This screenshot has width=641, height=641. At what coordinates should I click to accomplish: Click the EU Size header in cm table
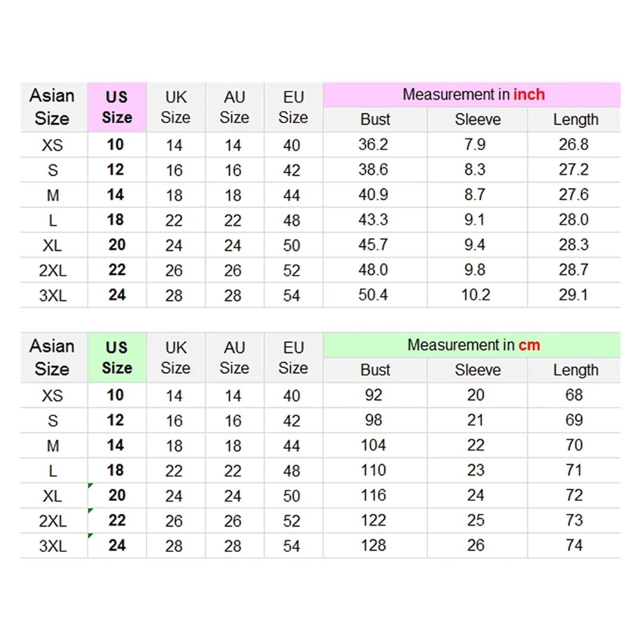pyautogui.click(x=293, y=357)
